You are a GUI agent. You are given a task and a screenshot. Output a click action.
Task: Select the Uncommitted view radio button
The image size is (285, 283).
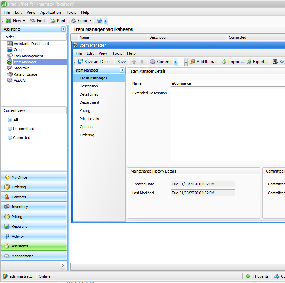tap(9, 129)
